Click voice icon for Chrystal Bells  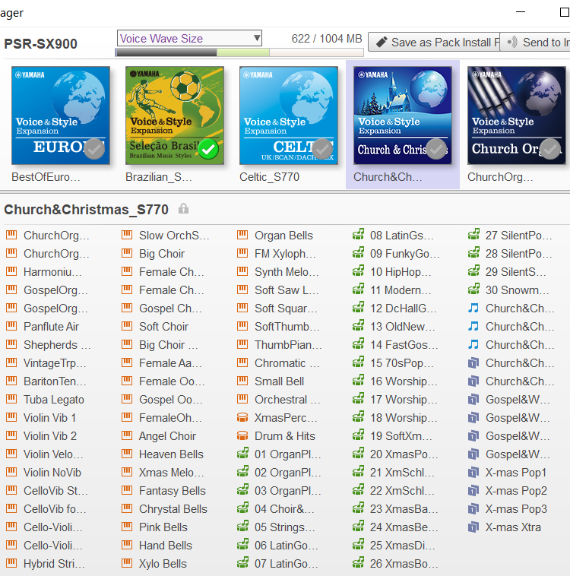click(x=127, y=508)
